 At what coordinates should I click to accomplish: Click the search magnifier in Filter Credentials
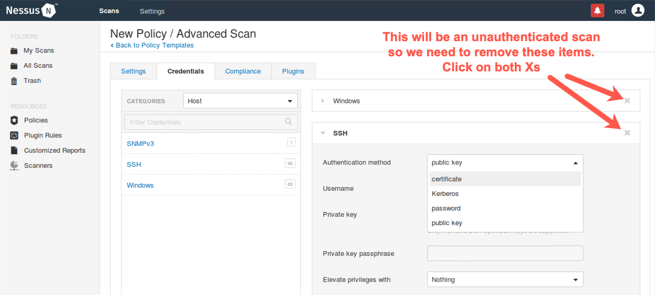tap(288, 122)
